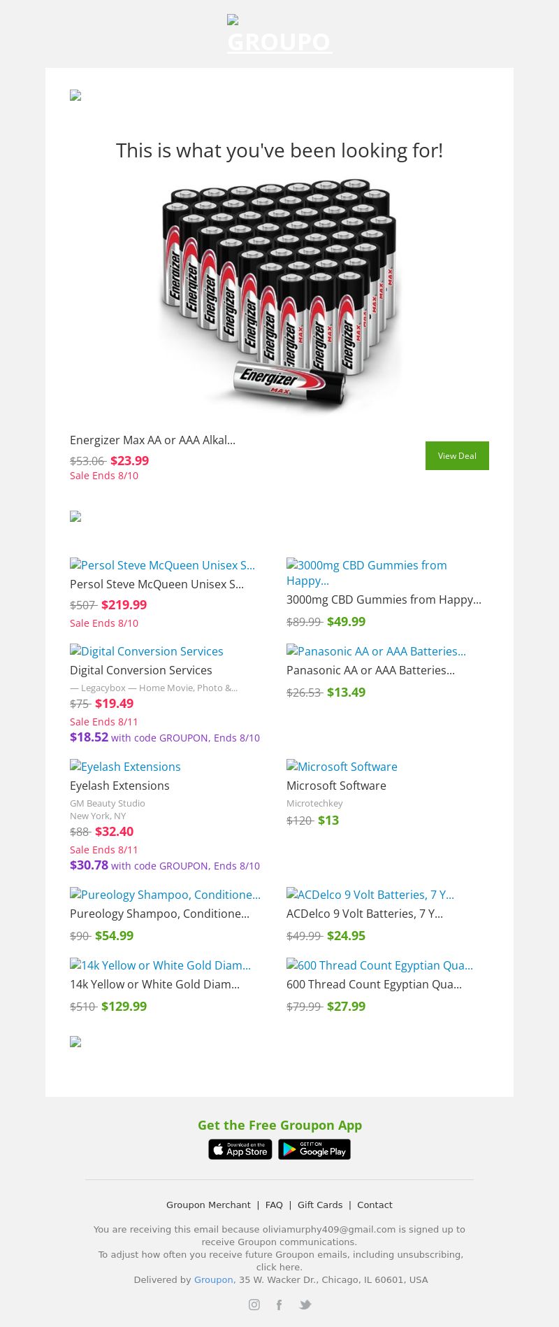Open Eyelash Extensions deal image link
This screenshot has width=559, height=1327.
click(x=125, y=767)
